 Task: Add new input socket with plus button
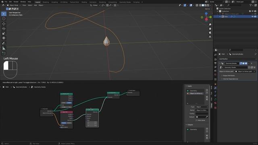tap(207, 90)
